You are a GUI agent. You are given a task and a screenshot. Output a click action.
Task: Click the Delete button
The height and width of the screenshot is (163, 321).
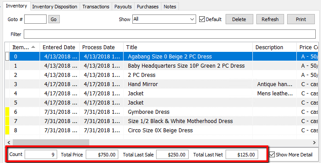[x=239, y=19]
